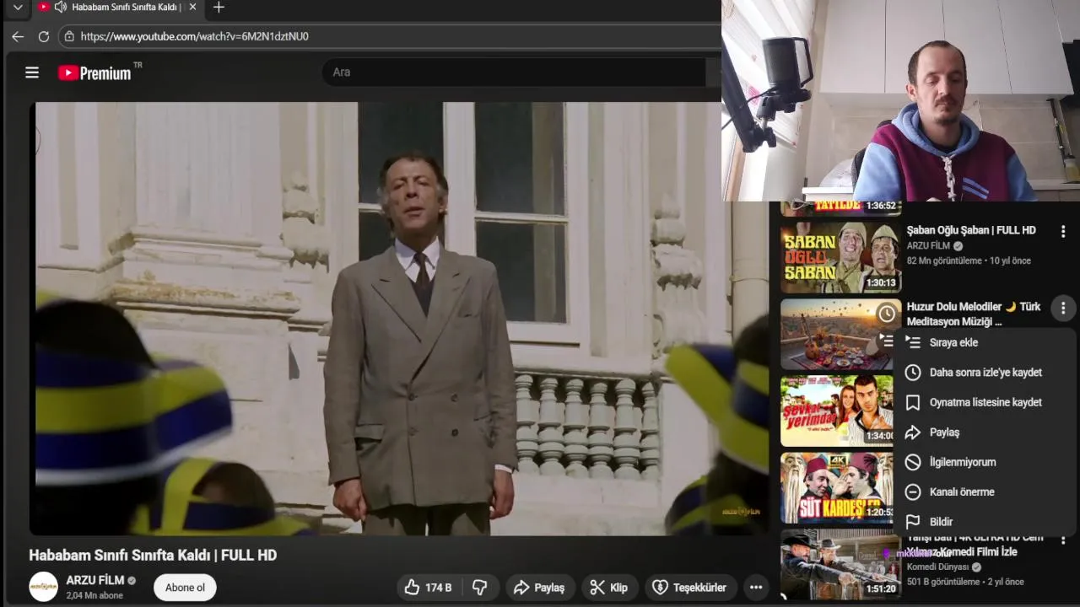Choose Sıraya ekle from context menu
Viewport: 1080px width, 607px height.
pyautogui.click(x=984, y=342)
